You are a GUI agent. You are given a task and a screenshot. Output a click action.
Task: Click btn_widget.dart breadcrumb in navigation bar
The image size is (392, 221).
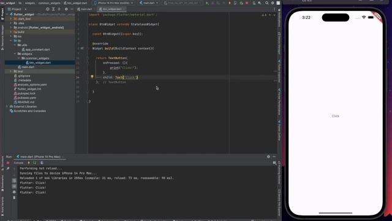point(75,3)
